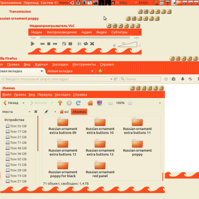Click the Firefox Поиск search field
Image resolution: width=199 pixels, height=199 pixels.
coord(140,79)
